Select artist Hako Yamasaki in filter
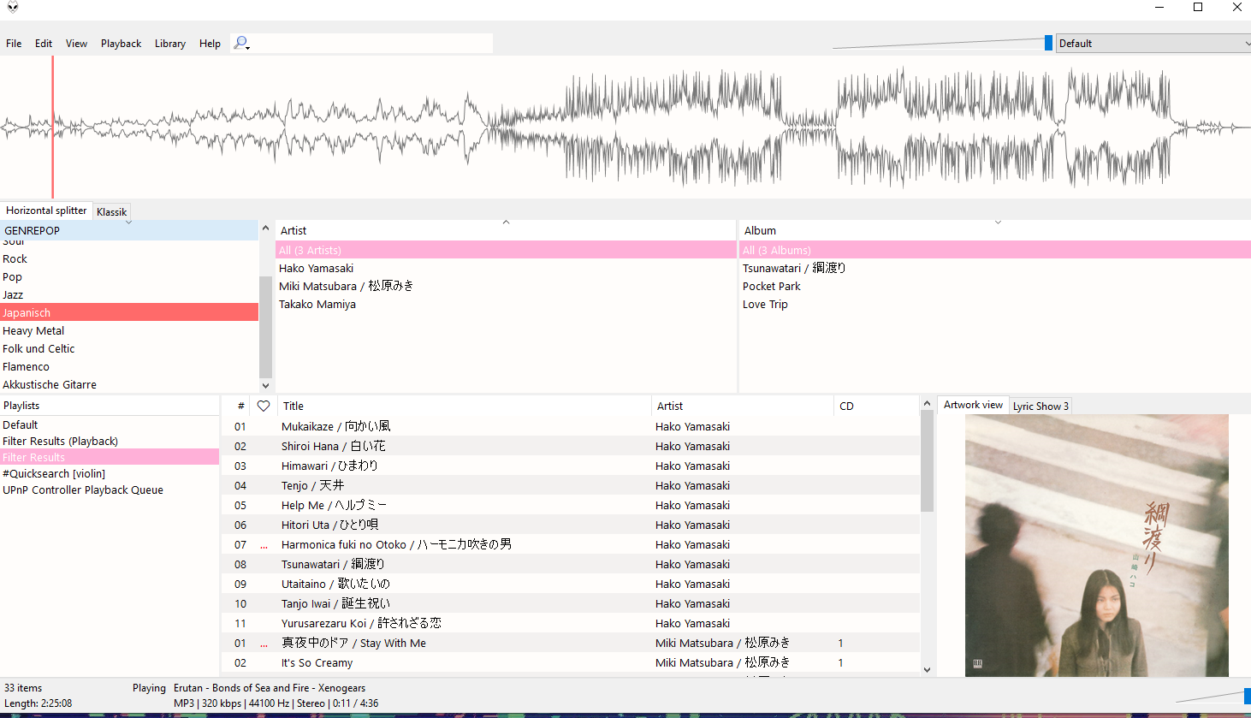The image size is (1251, 718). click(x=506, y=268)
